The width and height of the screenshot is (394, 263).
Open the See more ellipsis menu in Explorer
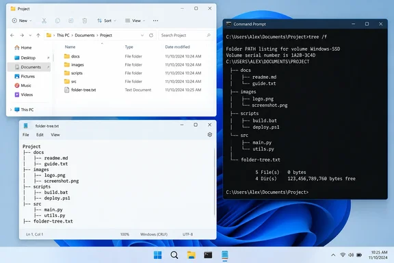pyautogui.click(x=155, y=21)
